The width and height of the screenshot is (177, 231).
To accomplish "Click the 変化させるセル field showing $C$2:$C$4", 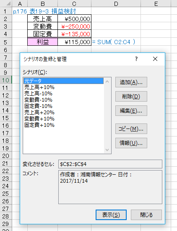I will 110,164.
